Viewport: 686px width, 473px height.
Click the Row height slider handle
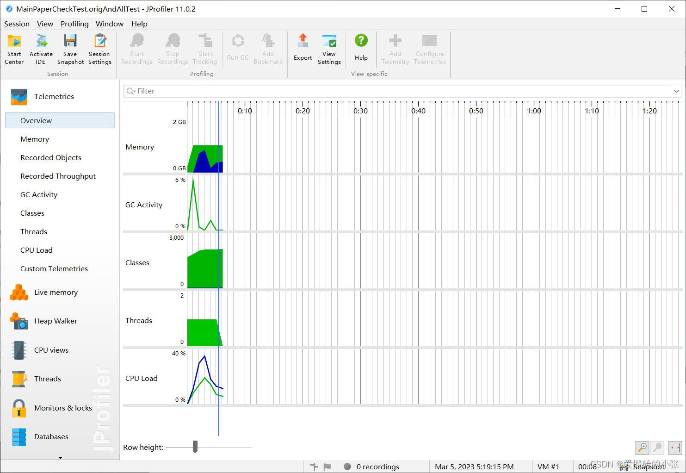195,447
